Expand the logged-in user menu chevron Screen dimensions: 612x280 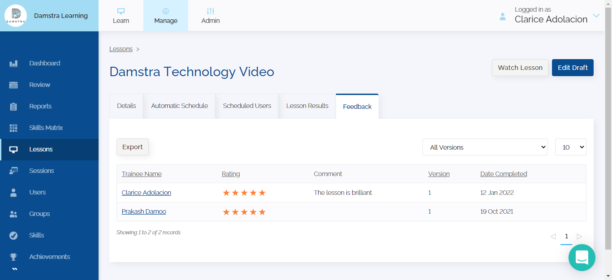(x=596, y=16)
